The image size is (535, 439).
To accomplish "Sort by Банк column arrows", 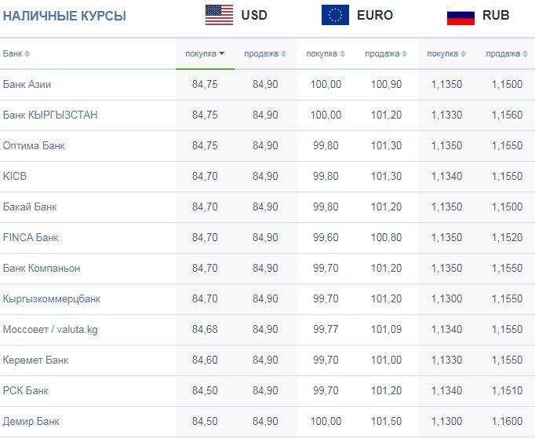I will pos(27,54).
